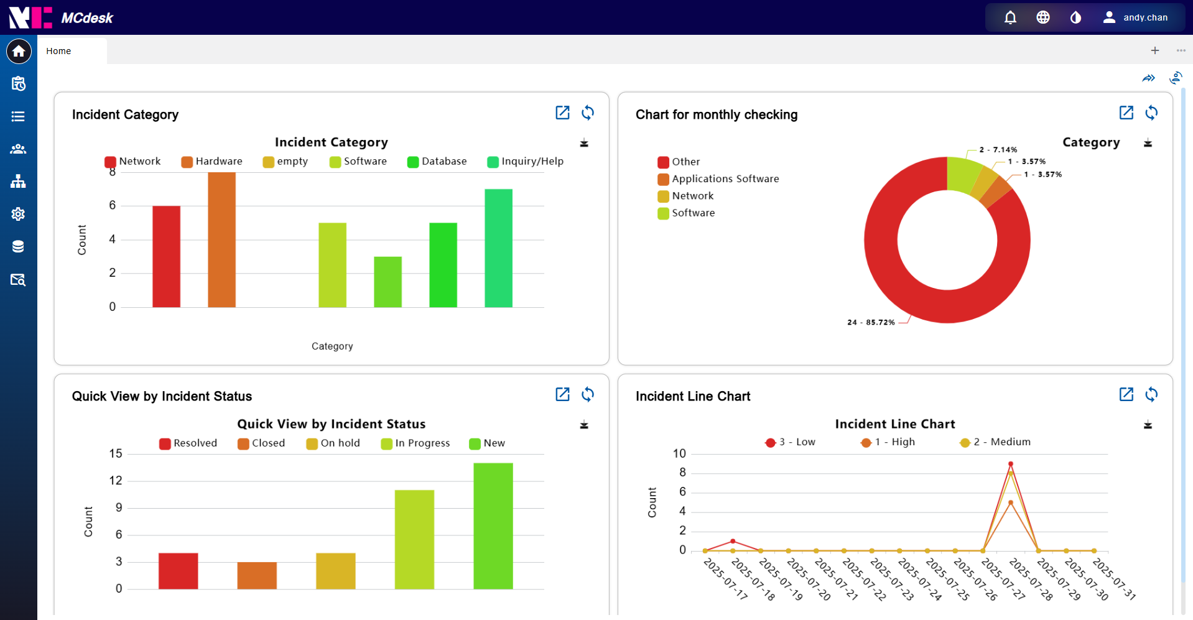1193x620 pixels.
Task: Click the dashboard vertical scrollbar
Action: click(1183, 336)
